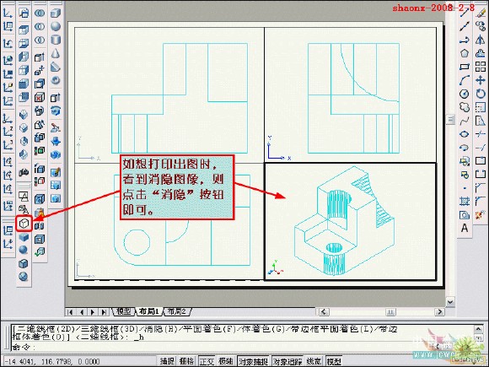Select the Fillet tool
This screenshot has height=367, width=489.
pyautogui.click(x=481, y=202)
